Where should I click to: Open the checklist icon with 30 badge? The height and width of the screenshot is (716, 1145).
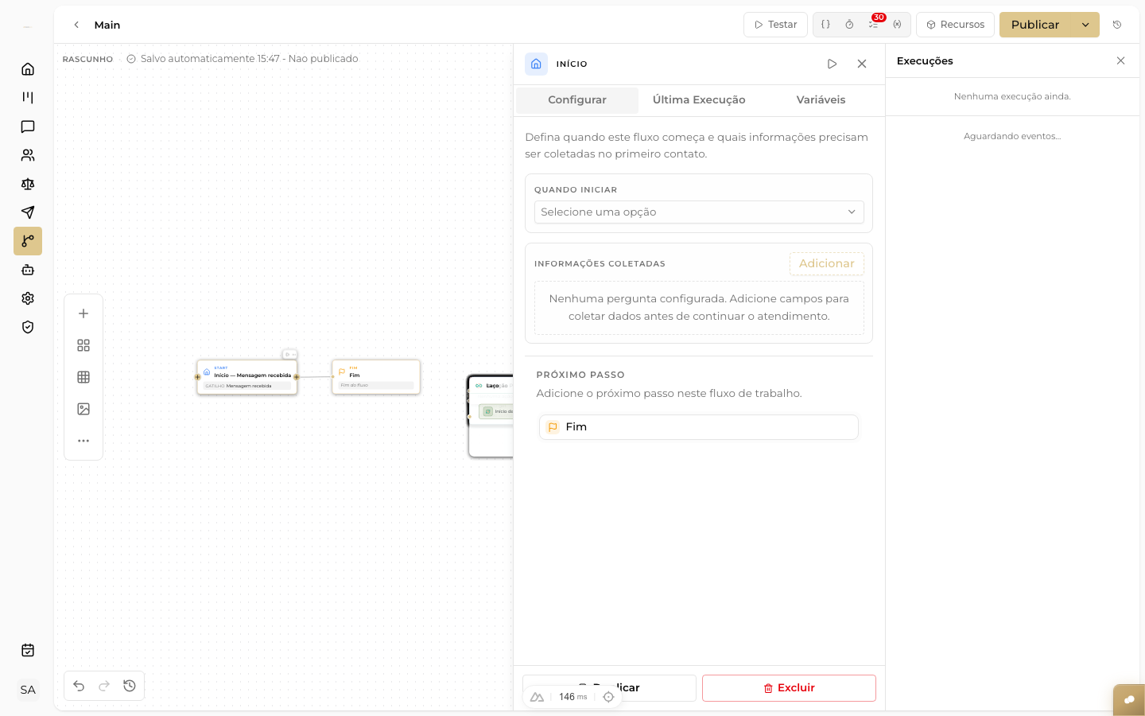[x=874, y=25]
